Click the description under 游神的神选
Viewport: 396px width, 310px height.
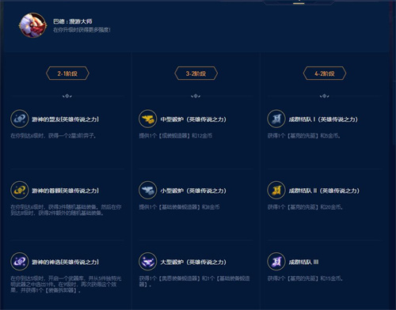66,285
